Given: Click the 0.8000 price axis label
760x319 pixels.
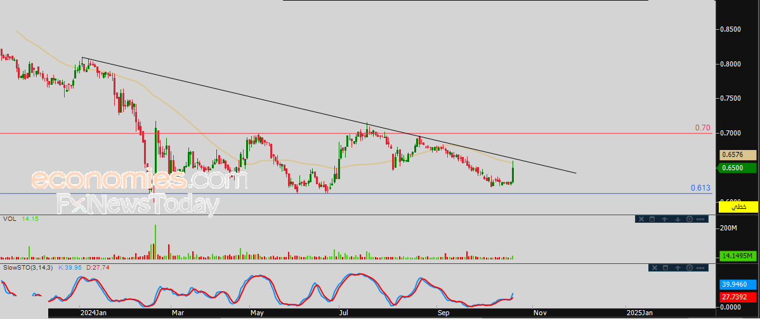Looking at the screenshot, I should pos(730,64).
